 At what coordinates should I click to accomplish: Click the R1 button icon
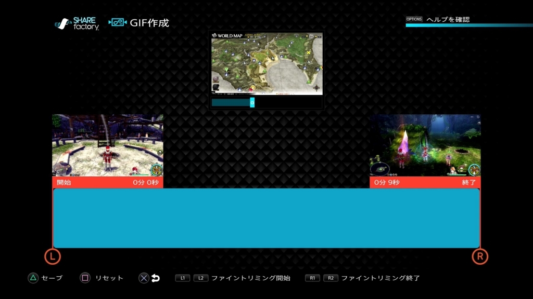[312, 278]
